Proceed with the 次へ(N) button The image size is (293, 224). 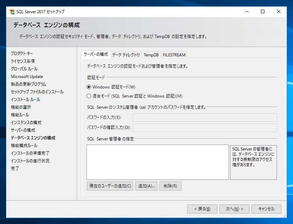click(x=234, y=209)
